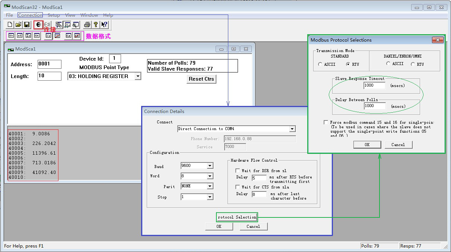Screen dimensions: 451x252
Task: Select the swapped 3.2 float format icon
Action: tap(57, 36)
